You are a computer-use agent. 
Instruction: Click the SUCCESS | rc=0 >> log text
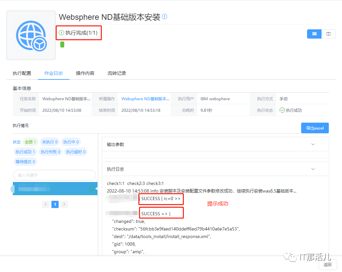click(161, 199)
